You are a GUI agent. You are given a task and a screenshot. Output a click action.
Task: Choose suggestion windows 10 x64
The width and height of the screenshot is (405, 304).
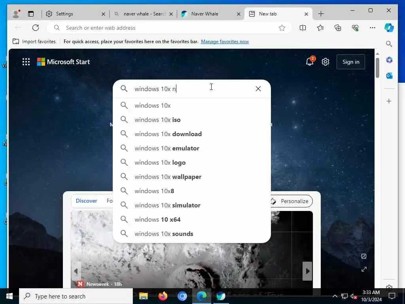[192, 219]
